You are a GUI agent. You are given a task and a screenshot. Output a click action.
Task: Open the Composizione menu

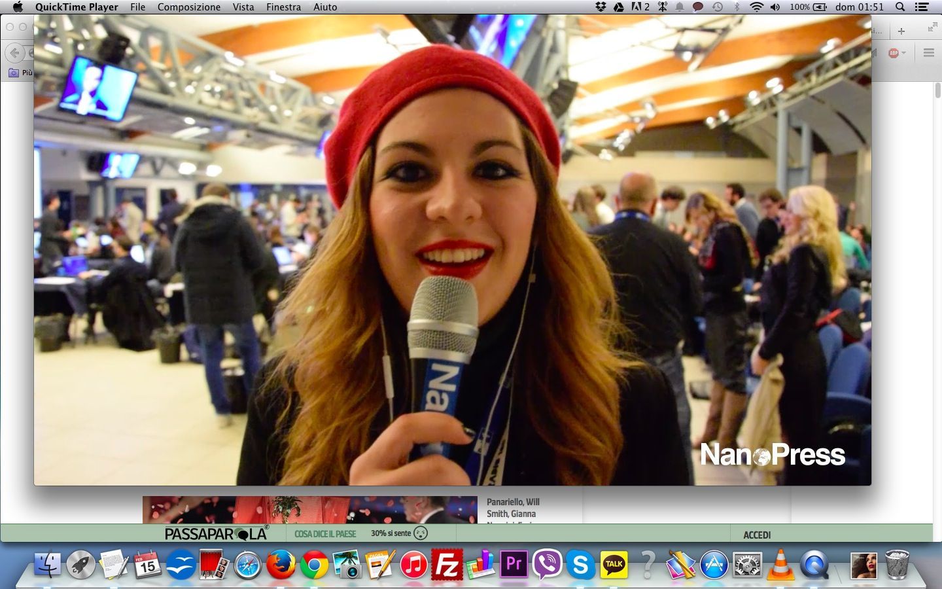tap(188, 7)
